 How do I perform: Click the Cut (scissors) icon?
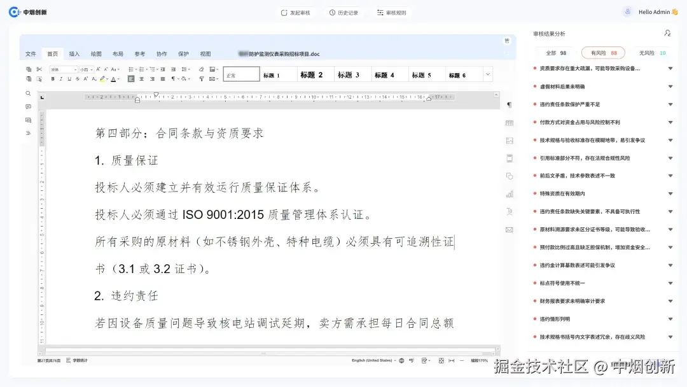click(x=39, y=69)
